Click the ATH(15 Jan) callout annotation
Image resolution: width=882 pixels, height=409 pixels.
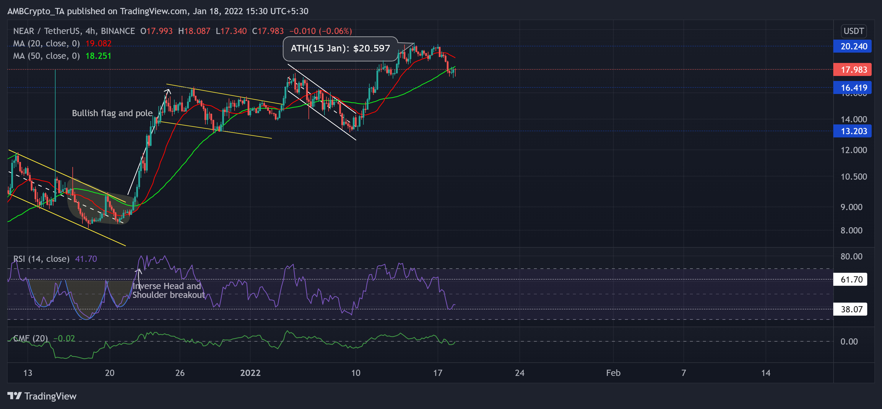(x=340, y=48)
